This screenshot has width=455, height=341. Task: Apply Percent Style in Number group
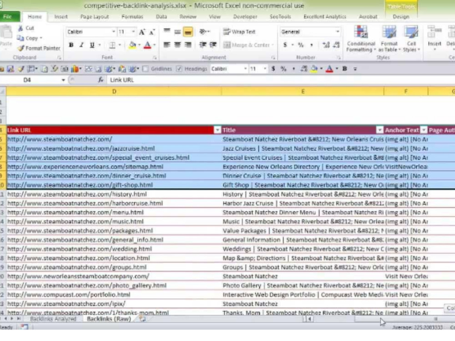(x=301, y=45)
